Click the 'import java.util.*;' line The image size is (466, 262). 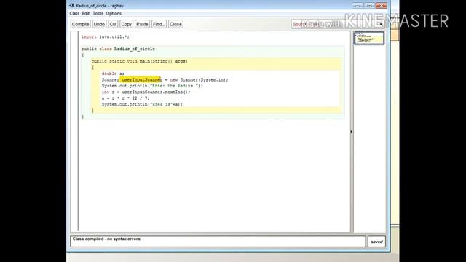click(x=105, y=37)
